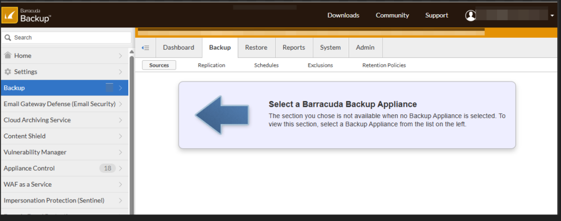Select Cloud Archiving Service
The width and height of the screenshot is (561, 221).
coord(65,120)
